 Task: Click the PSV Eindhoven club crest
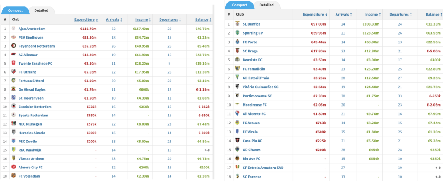(x=13, y=37)
